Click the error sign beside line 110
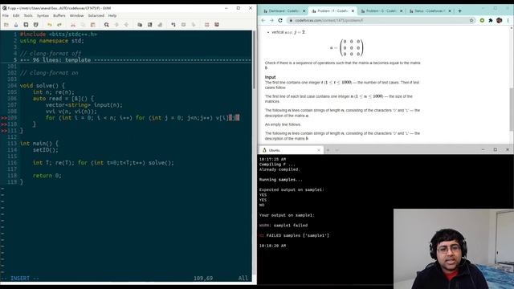The width and height of the screenshot is (514, 289). [x=3, y=124]
